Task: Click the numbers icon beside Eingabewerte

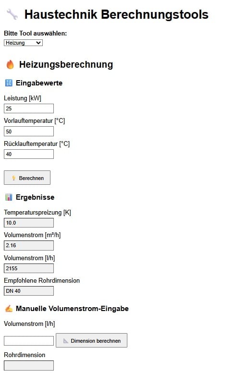Action: coord(9,83)
